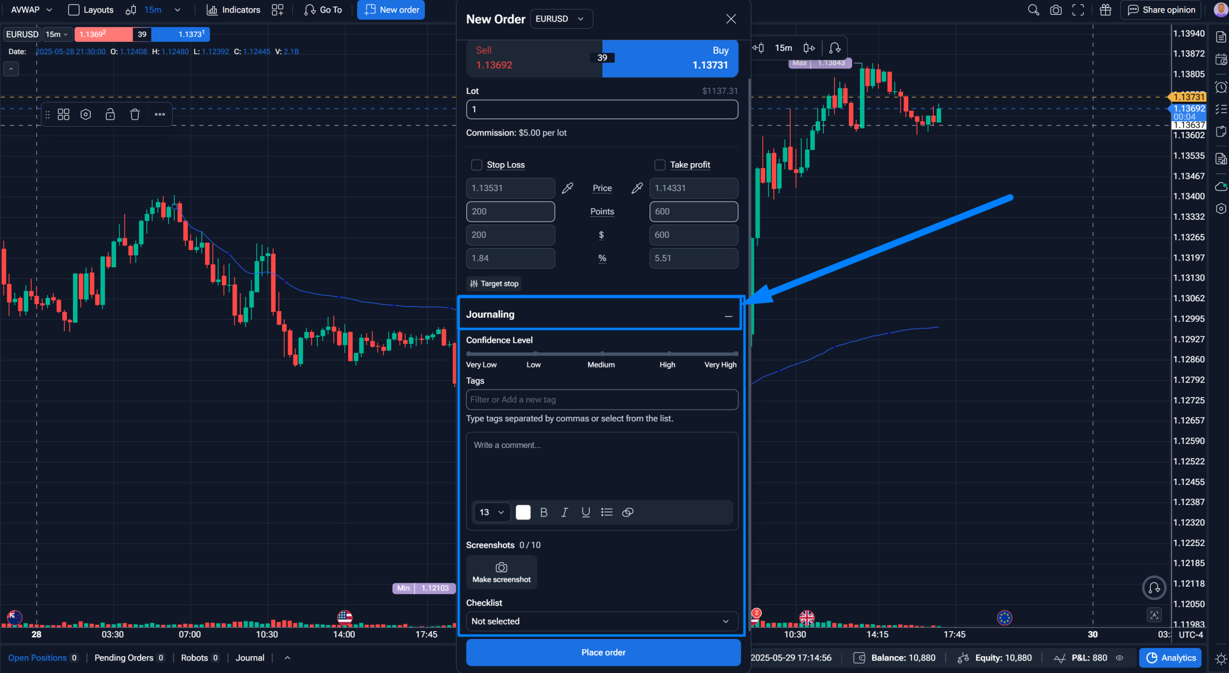Click the Tags filter input field
1229x673 pixels.
point(602,400)
